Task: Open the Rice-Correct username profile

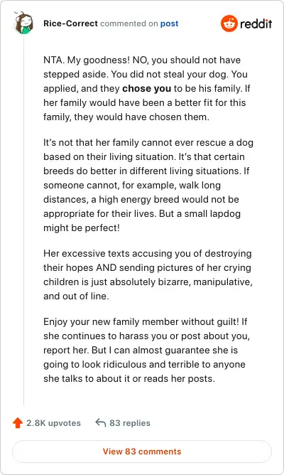Action: tap(70, 23)
